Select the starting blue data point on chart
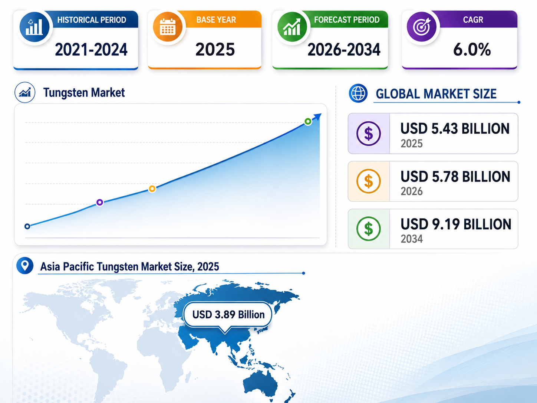Screen dimensions: 537x403 pyautogui.click(x=27, y=226)
